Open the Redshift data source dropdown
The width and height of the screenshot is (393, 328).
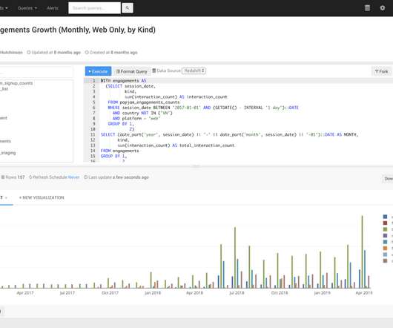(194, 70)
